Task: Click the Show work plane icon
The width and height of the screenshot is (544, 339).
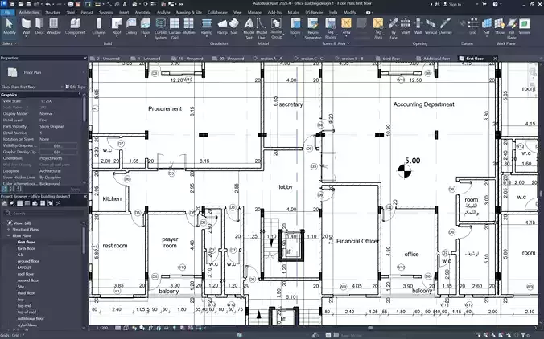Action: click(x=500, y=23)
